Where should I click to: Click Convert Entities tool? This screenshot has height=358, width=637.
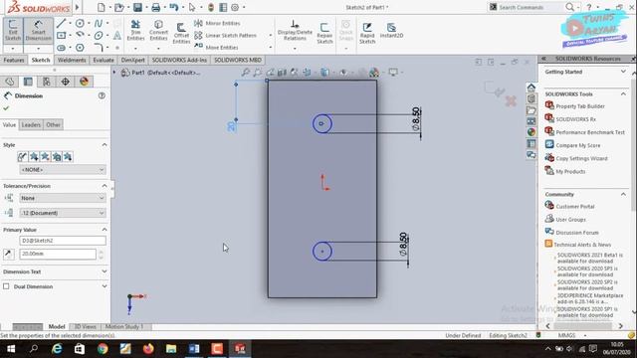(x=158, y=31)
